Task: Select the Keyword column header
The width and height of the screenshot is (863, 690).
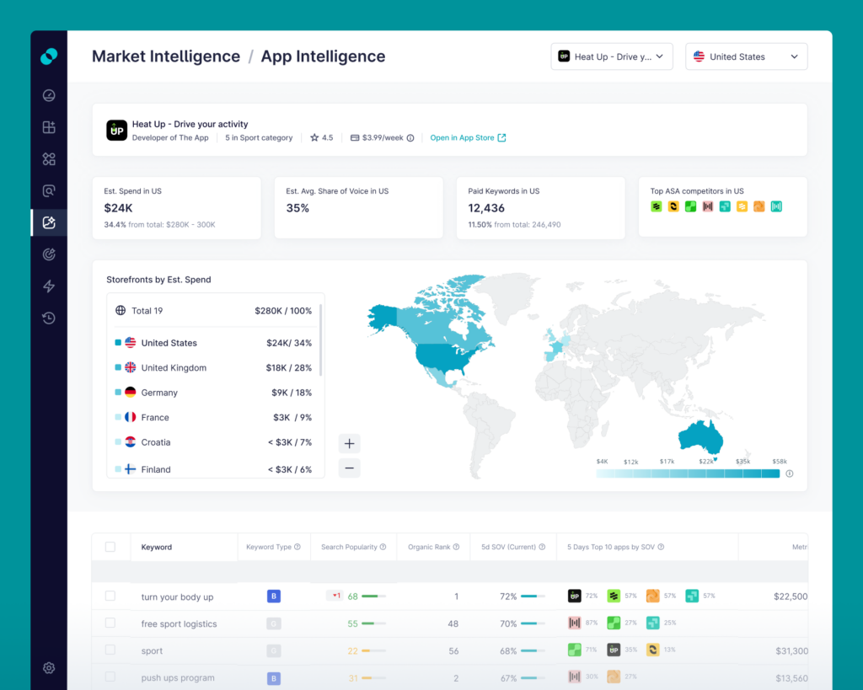Action: point(156,547)
